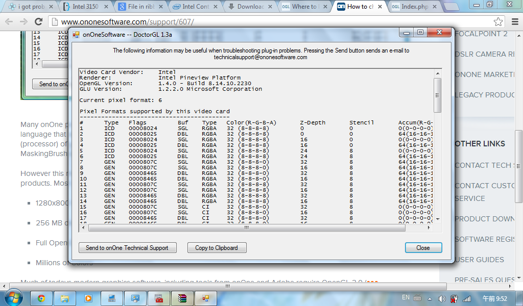
Task: Open Windows Explorer from the taskbar
Action: (x=65, y=298)
